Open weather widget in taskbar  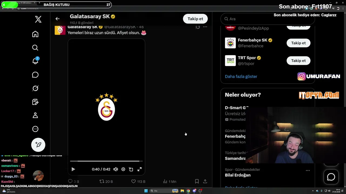coord(9,191)
